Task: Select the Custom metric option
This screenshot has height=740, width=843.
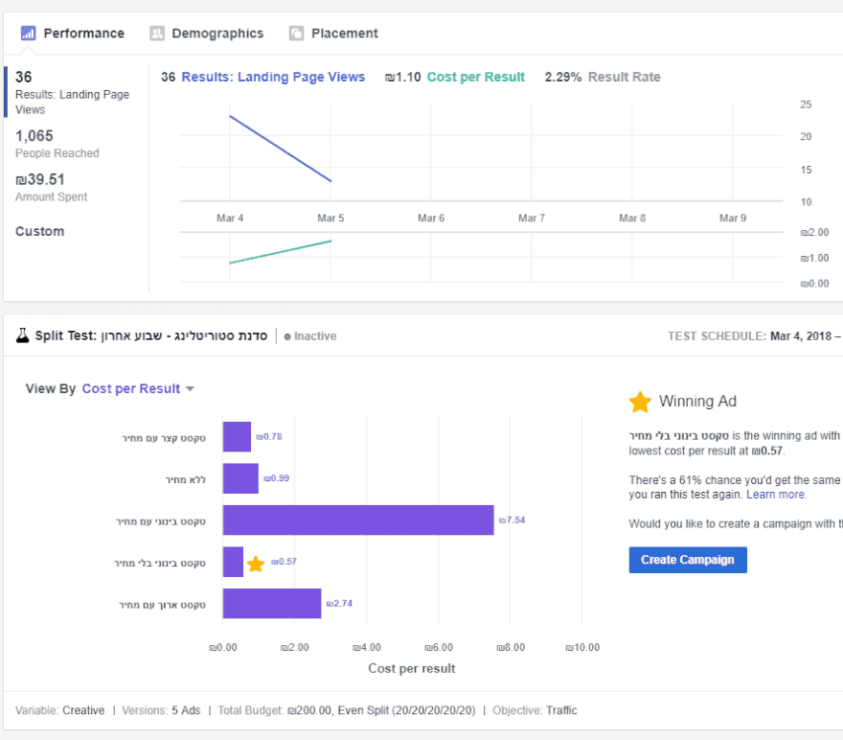Action: click(x=40, y=231)
